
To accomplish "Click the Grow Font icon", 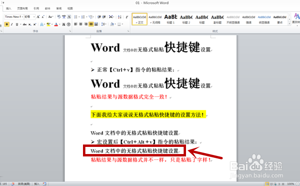I will point(38,17).
